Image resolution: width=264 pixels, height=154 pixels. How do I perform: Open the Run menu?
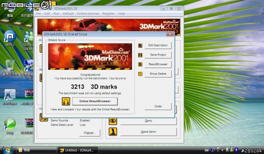(x=57, y=14)
